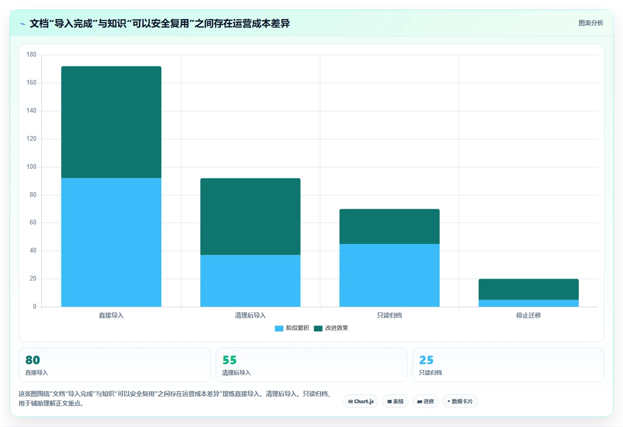Toggle the 改进效果 legend entry
Image resolution: width=623 pixels, height=427 pixels.
coord(331,328)
